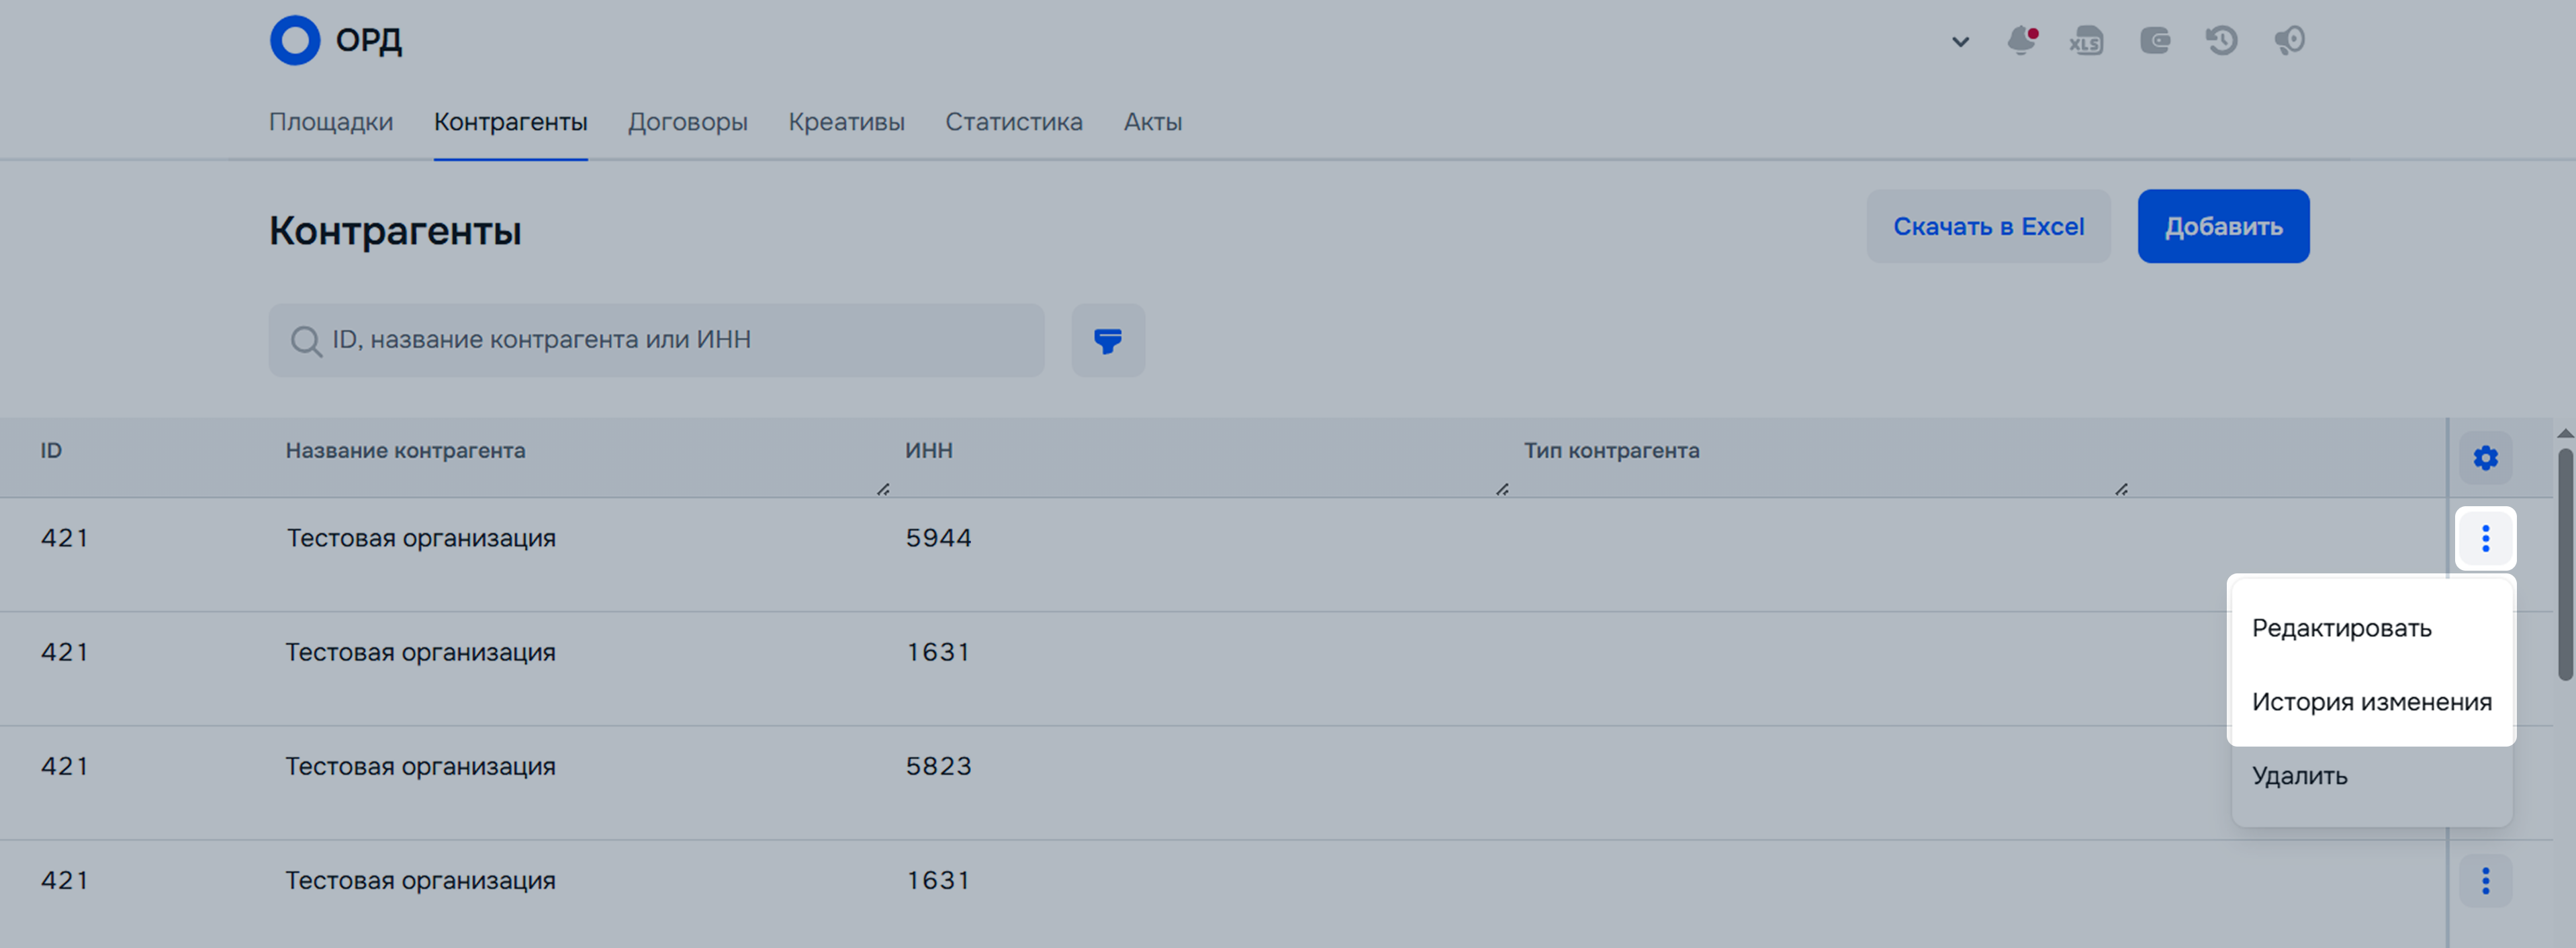Open the wallet icon in header

[2154, 41]
